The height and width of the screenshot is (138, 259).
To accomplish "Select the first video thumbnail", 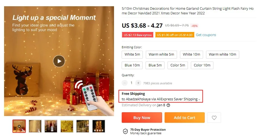I will (x=19, y=126).
